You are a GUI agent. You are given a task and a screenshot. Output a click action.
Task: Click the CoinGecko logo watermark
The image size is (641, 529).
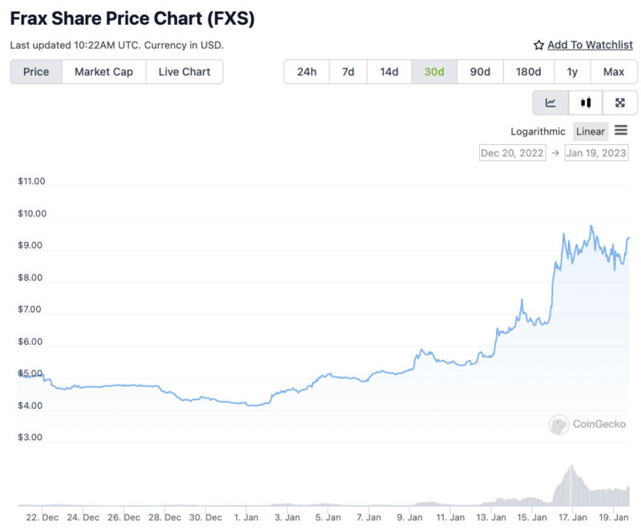[x=582, y=424]
